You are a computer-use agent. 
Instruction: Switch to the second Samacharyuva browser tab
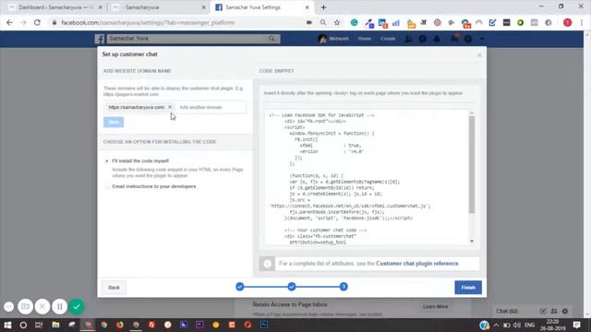coord(158,7)
